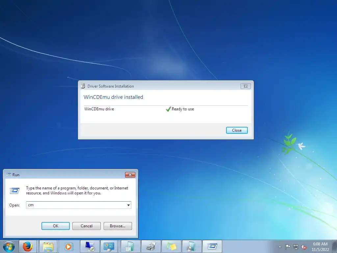Show hidden system tray icons
The height and width of the screenshot is (253, 337).
pyautogui.click(x=280, y=247)
